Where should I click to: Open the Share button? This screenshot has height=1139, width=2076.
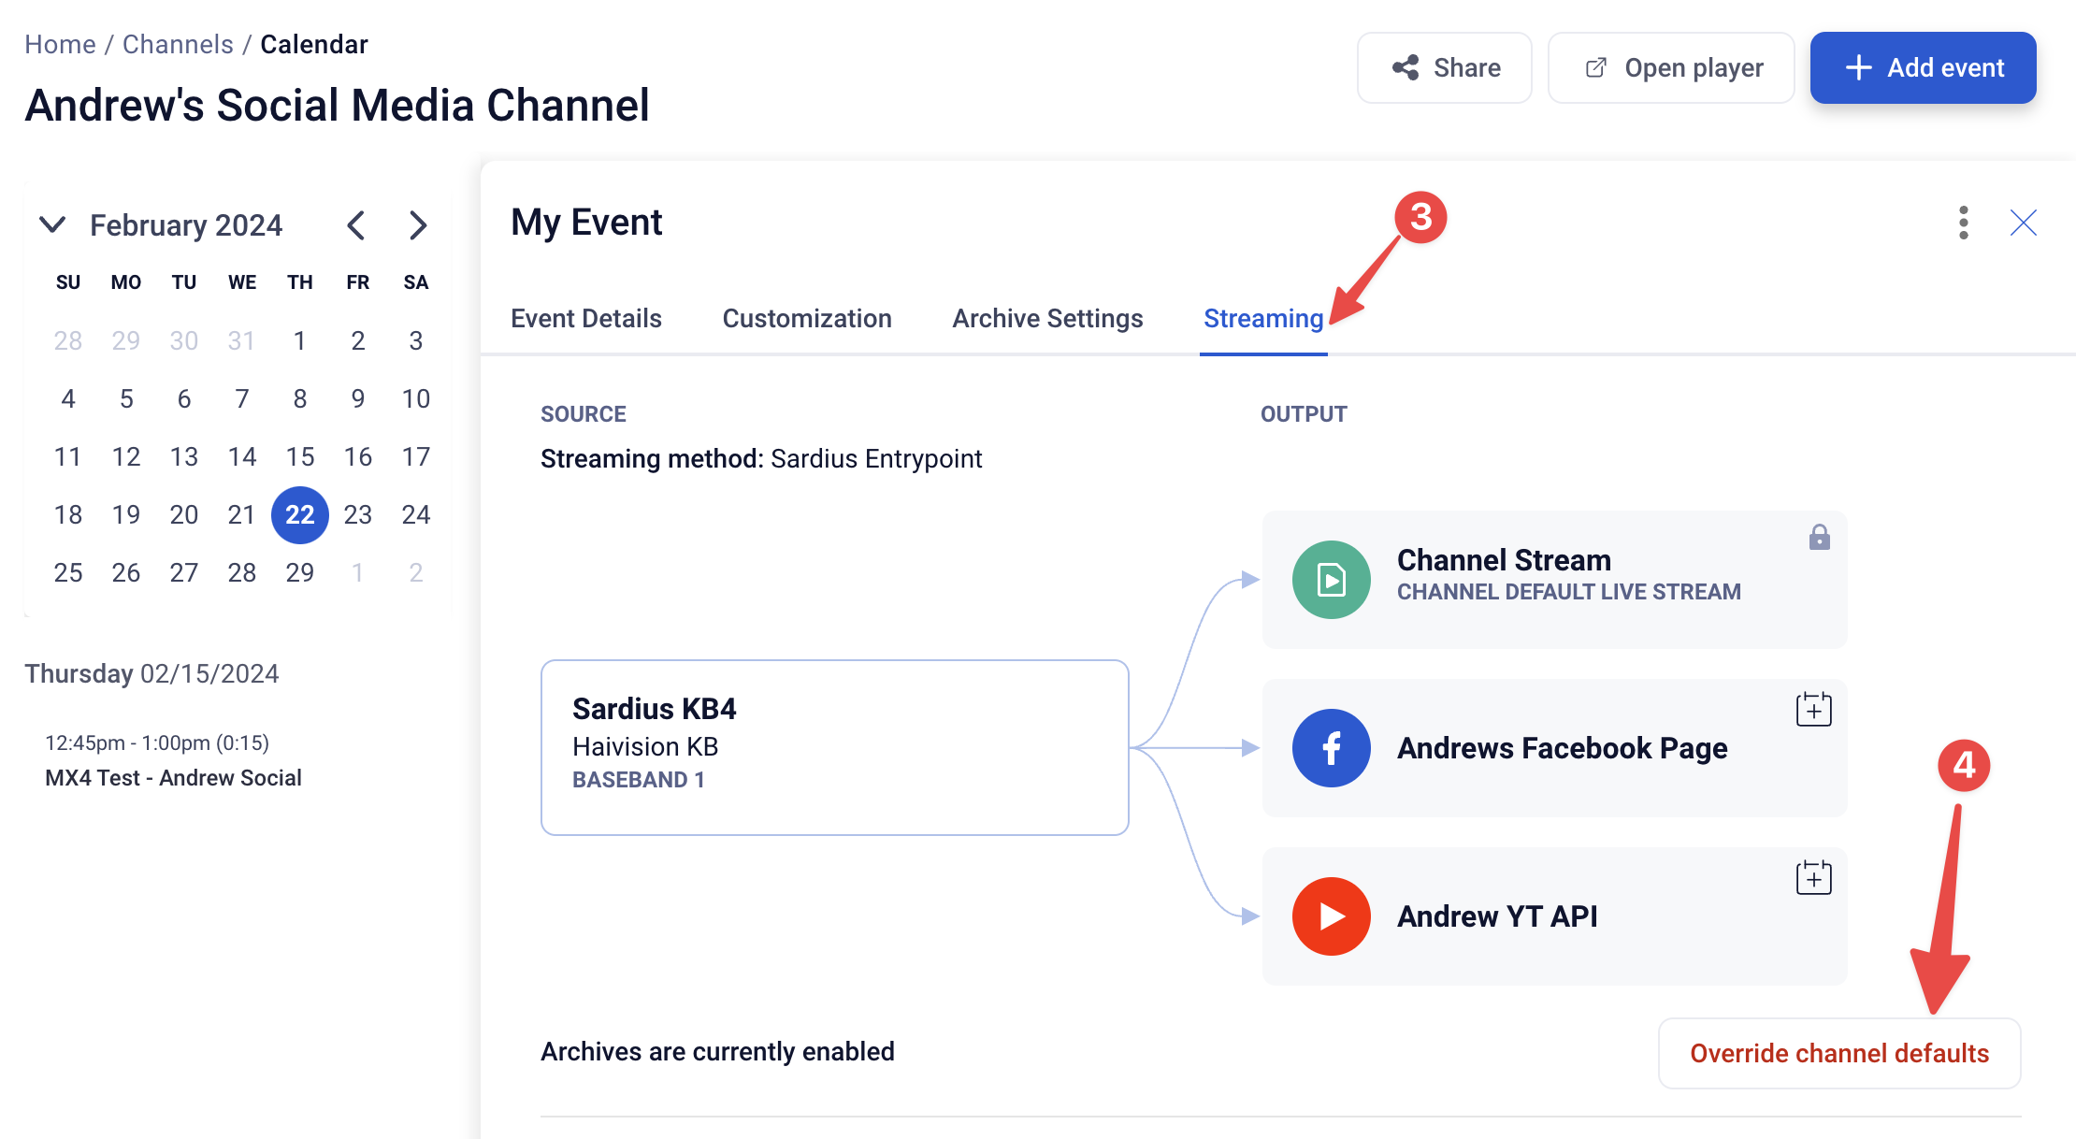(x=1445, y=68)
